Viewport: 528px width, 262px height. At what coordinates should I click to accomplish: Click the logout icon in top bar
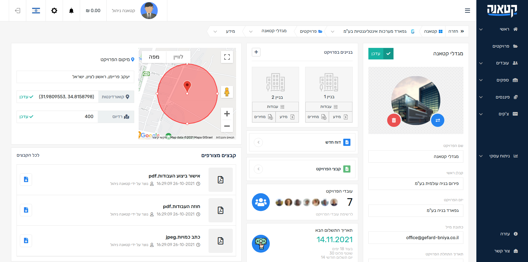point(18,11)
